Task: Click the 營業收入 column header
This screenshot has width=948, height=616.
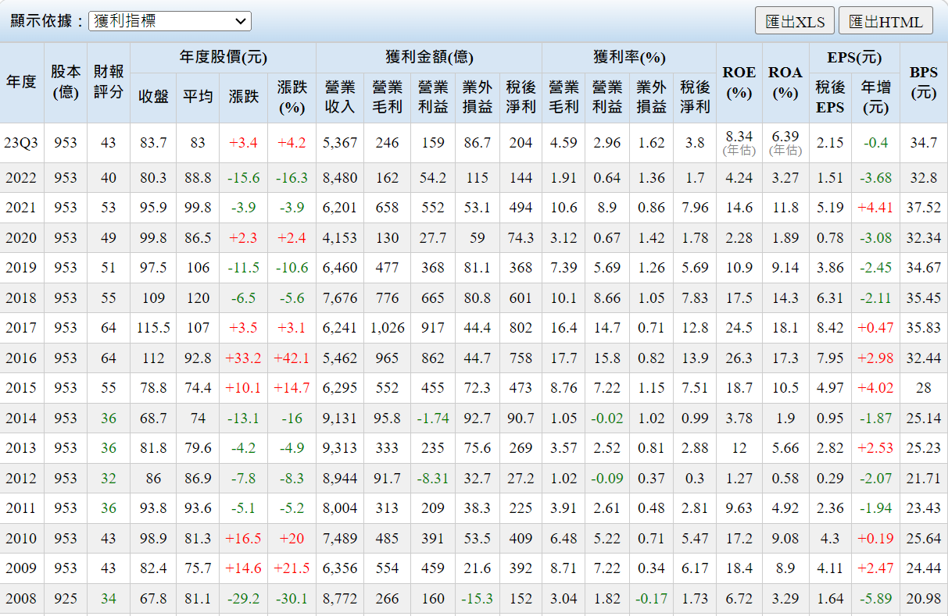Action: click(339, 97)
